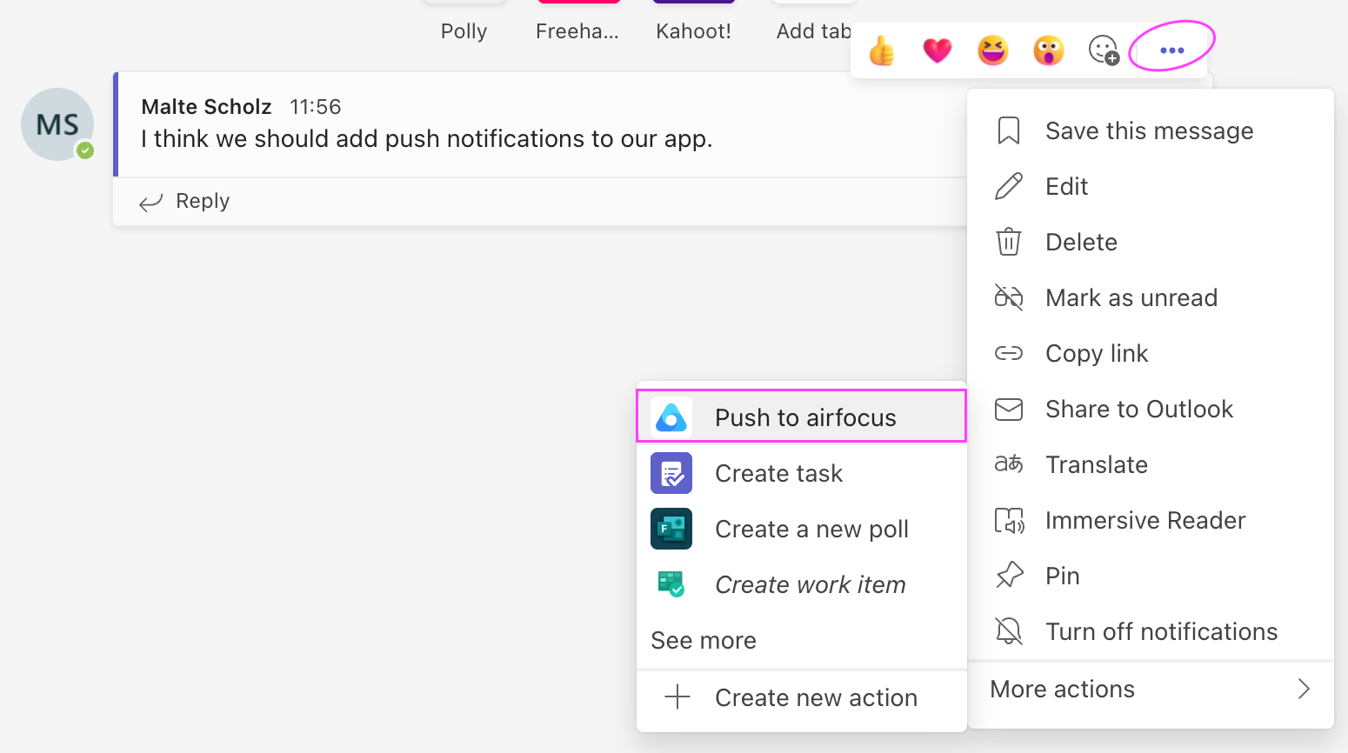Click the Create work item boards icon
This screenshot has width=1348, height=753.
pos(671,583)
